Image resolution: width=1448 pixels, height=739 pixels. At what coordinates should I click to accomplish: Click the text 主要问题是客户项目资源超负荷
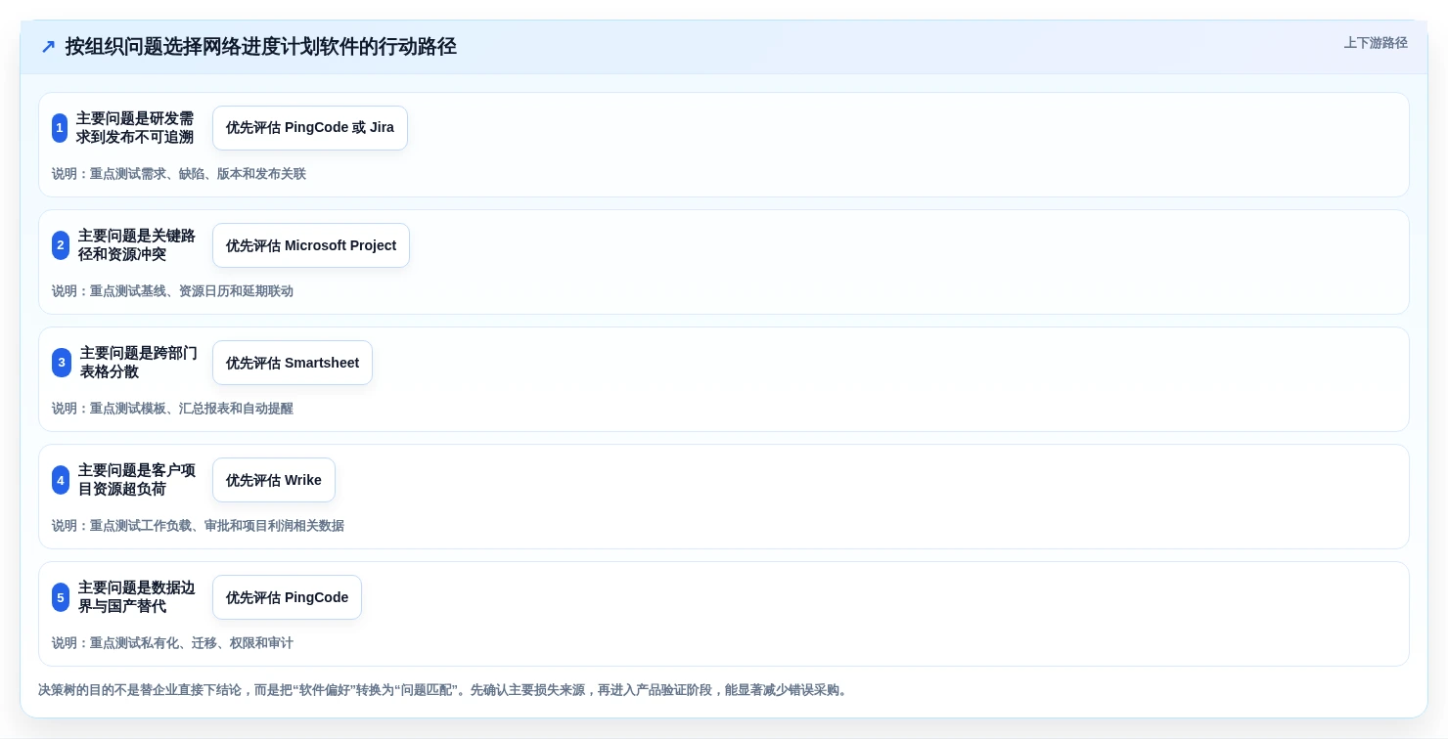click(x=137, y=480)
